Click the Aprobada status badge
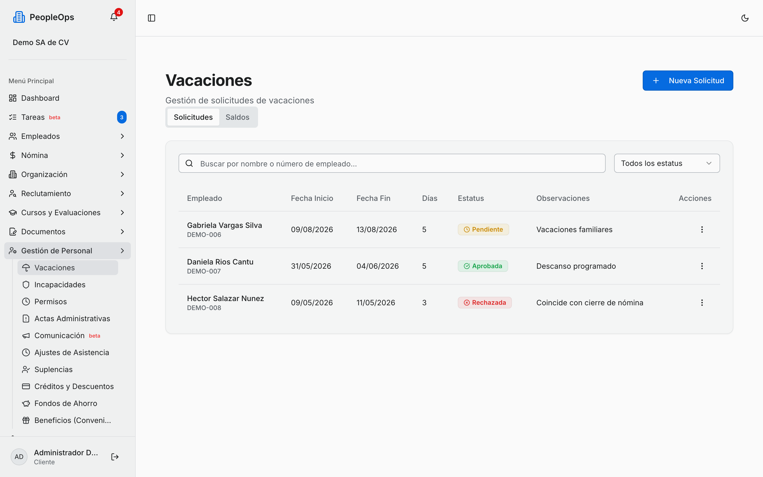The height and width of the screenshot is (477, 763). click(x=483, y=266)
